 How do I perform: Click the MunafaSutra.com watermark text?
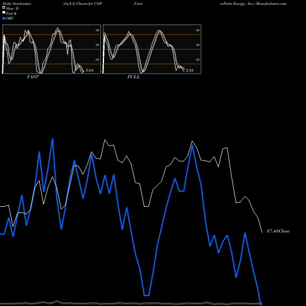point(271,4)
